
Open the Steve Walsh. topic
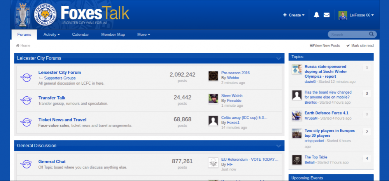[233, 96]
